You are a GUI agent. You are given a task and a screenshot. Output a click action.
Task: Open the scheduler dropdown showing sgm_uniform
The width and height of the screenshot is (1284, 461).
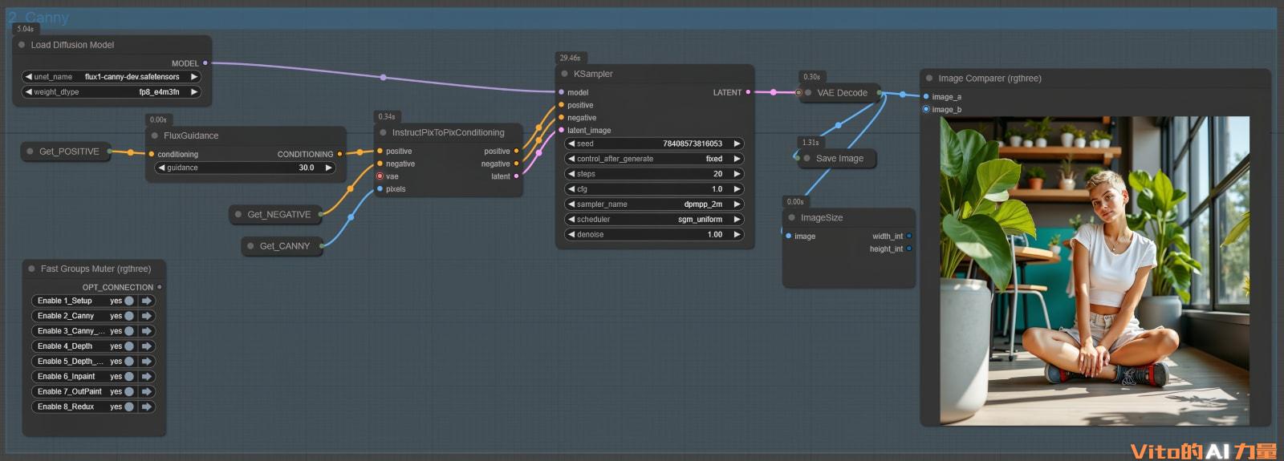(x=654, y=220)
